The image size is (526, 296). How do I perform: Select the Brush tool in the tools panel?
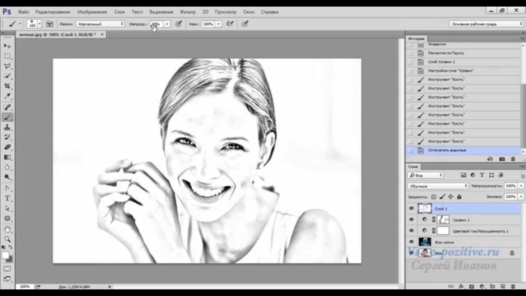pos(7,117)
